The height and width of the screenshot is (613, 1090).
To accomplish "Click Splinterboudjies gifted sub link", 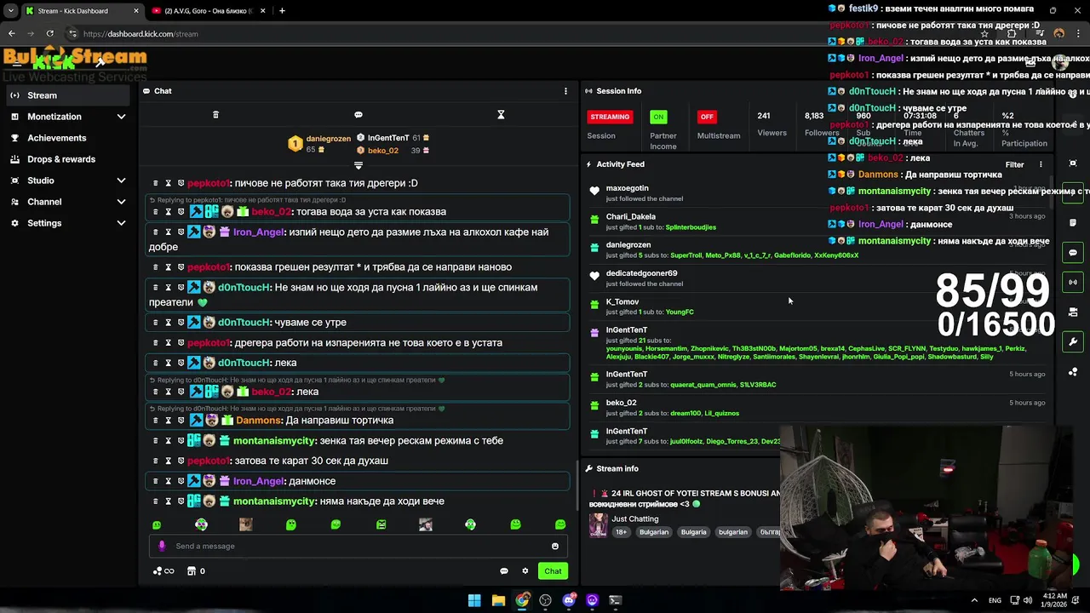I will click(691, 227).
